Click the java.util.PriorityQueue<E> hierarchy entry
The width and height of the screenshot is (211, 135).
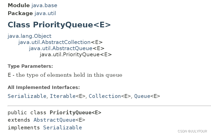pos(76,54)
